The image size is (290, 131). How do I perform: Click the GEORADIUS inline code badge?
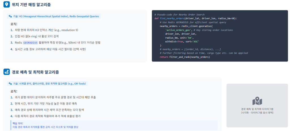(30, 43)
